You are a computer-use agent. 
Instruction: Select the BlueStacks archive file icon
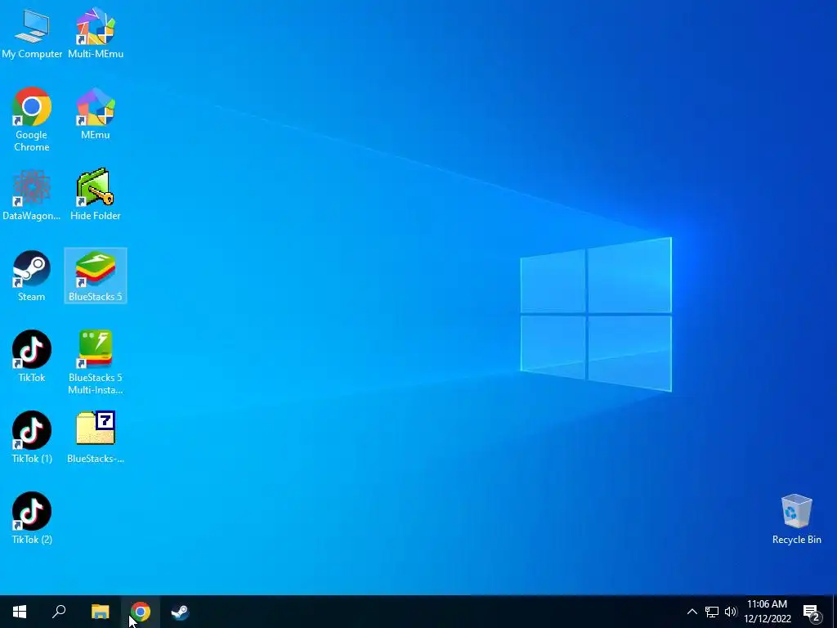pos(96,437)
